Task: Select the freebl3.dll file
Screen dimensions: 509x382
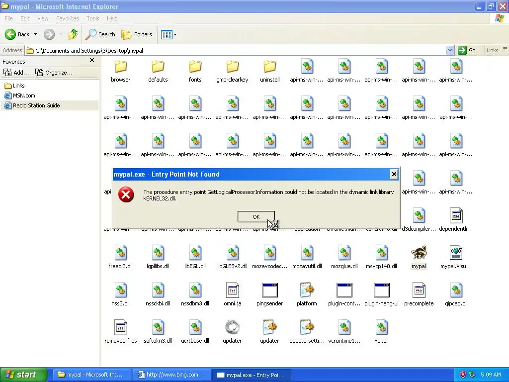Action: [120, 258]
